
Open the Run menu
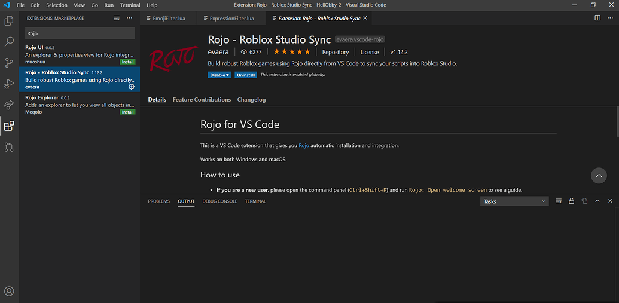tap(109, 5)
